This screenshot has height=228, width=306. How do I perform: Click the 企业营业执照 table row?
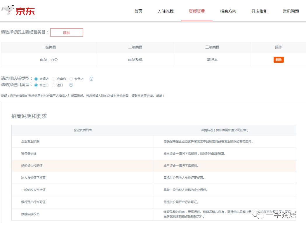tap(154, 141)
